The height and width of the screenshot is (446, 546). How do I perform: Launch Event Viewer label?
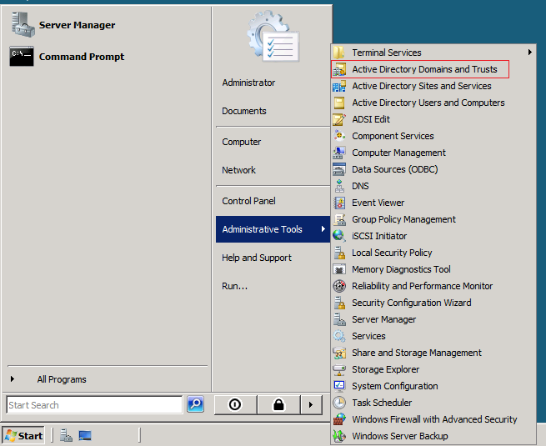point(378,203)
